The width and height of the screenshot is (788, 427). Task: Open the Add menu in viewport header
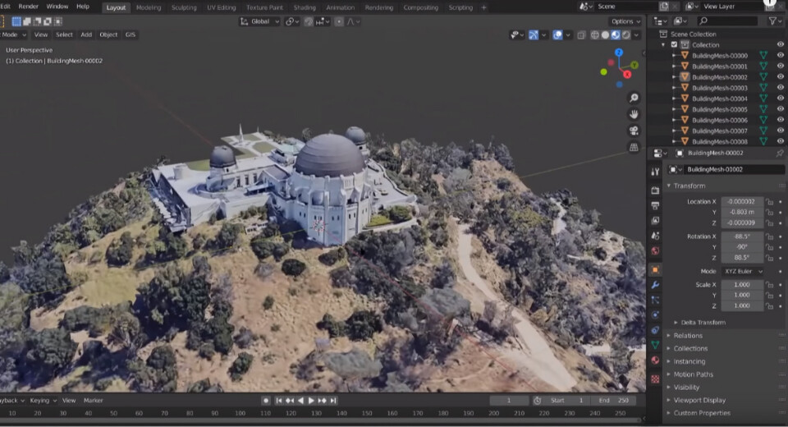[x=86, y=34]
